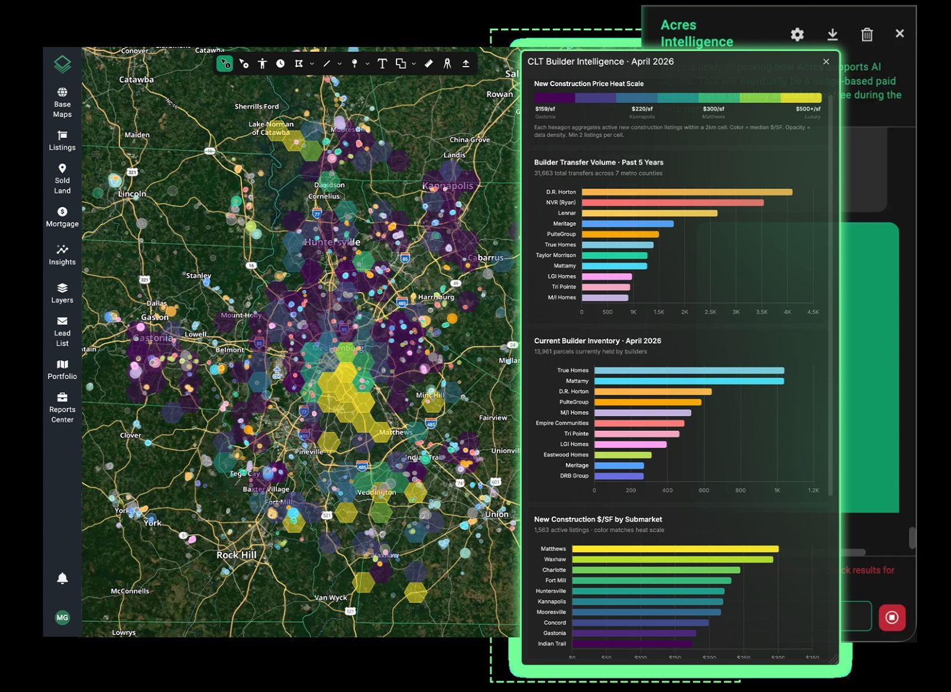
Task: Open Lead List in the sidebar
Action: (62, 331)
